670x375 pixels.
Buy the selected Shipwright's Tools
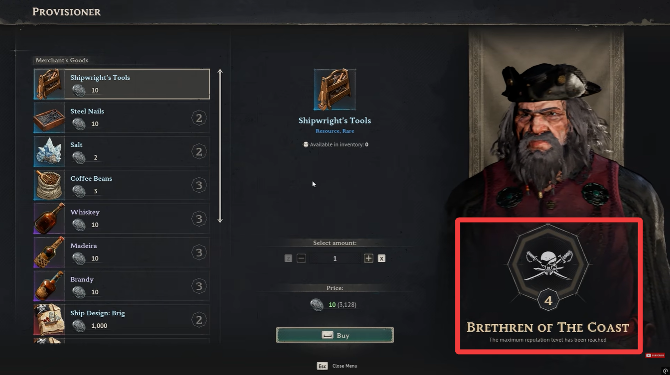(335, 335)
